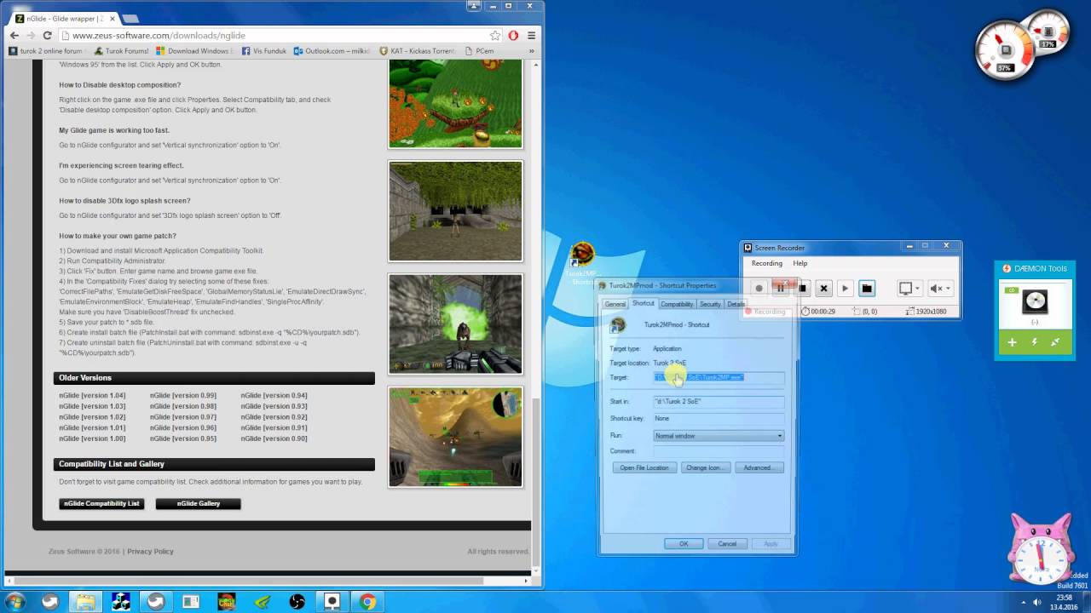This screenshot has height=613, width=1091.
Task: Click the Change Icon button
Action: 704,467
